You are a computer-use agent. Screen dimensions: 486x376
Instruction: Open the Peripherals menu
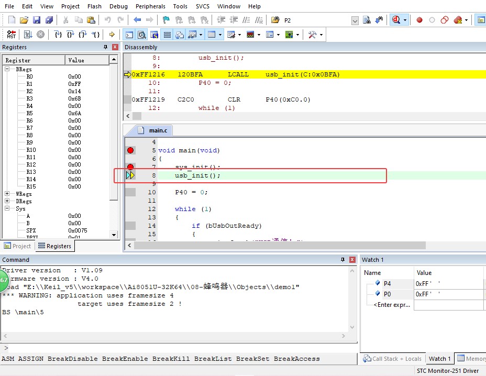pos(150,6)
